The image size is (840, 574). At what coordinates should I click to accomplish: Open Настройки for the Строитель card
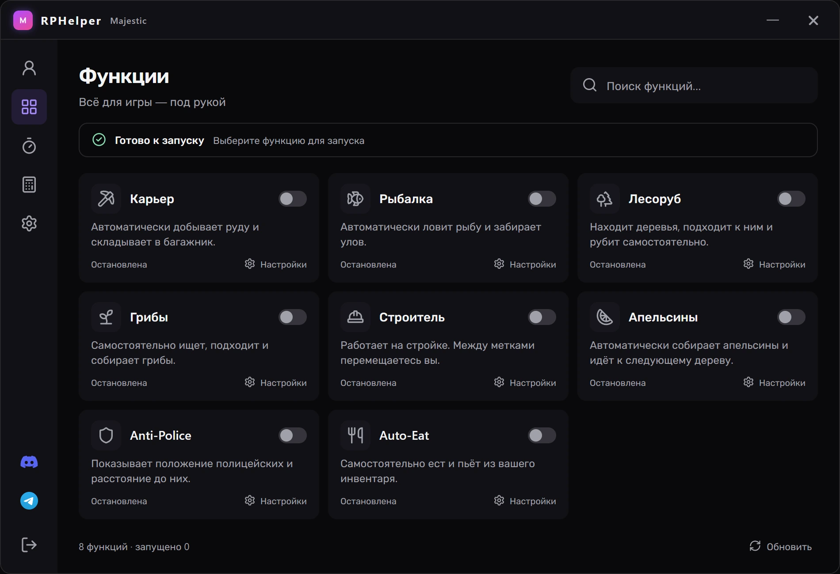coord(525,382)
